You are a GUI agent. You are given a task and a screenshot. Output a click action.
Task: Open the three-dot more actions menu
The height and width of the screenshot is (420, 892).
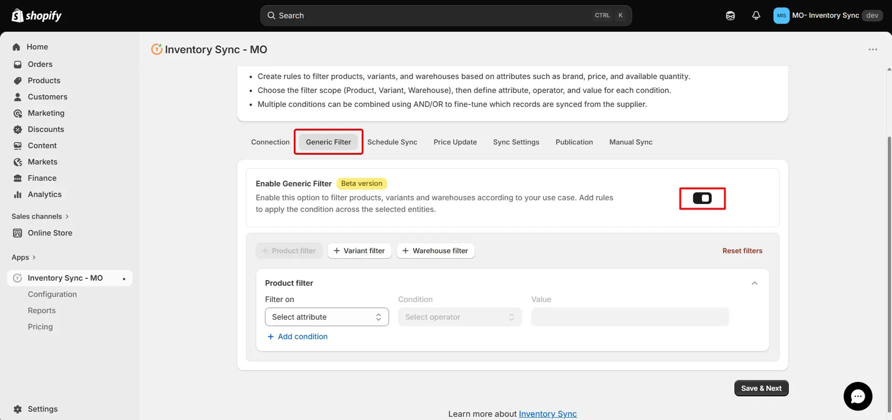(872, 49)
